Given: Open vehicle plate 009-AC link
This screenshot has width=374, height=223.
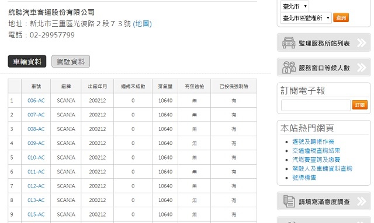Looking at the screenshot, I should 36,143.
